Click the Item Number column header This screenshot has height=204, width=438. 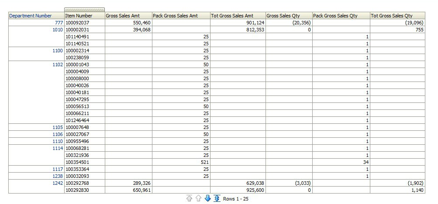pyautogui.click(x=79, y=16)
